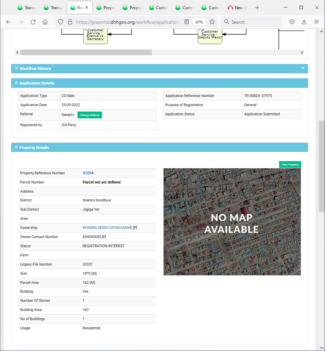Select status REGISTRATION-INTEREST
Screen dimensions: 325x351
pos(103,246)
